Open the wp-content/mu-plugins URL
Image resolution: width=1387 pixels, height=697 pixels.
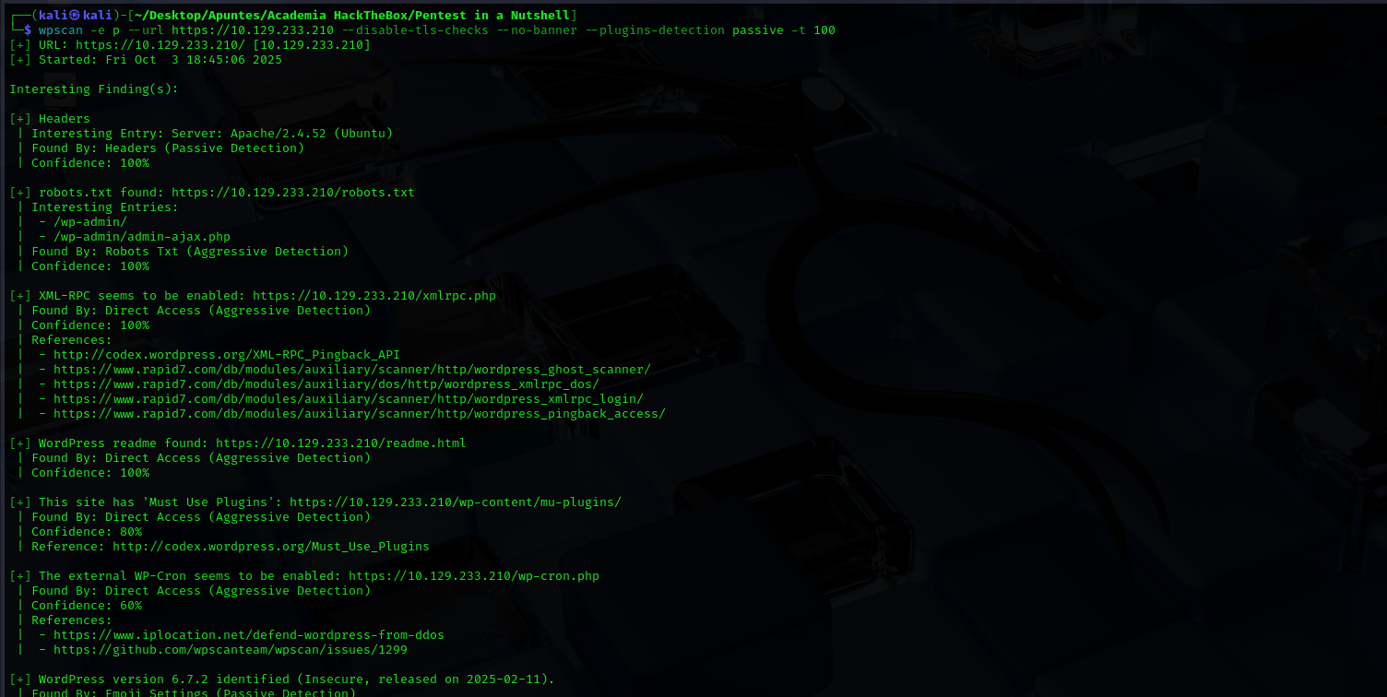(x=455, y=502)
